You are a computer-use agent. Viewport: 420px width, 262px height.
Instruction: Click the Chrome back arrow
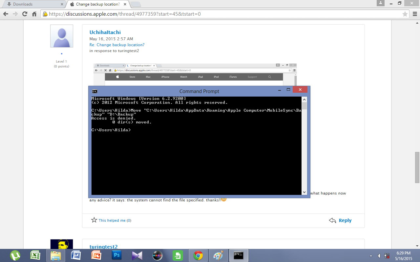tap(6, 14)
